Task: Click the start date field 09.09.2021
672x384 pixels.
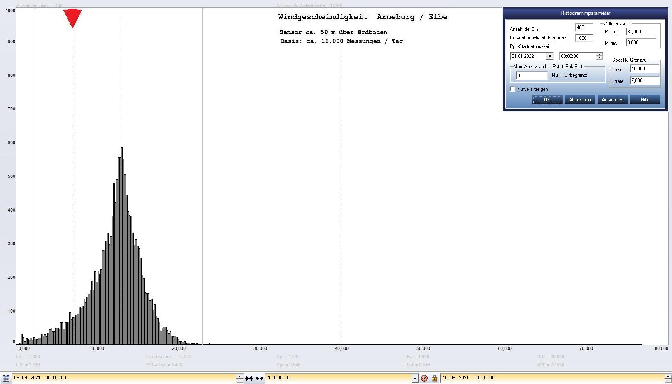Action: point(124,378)
